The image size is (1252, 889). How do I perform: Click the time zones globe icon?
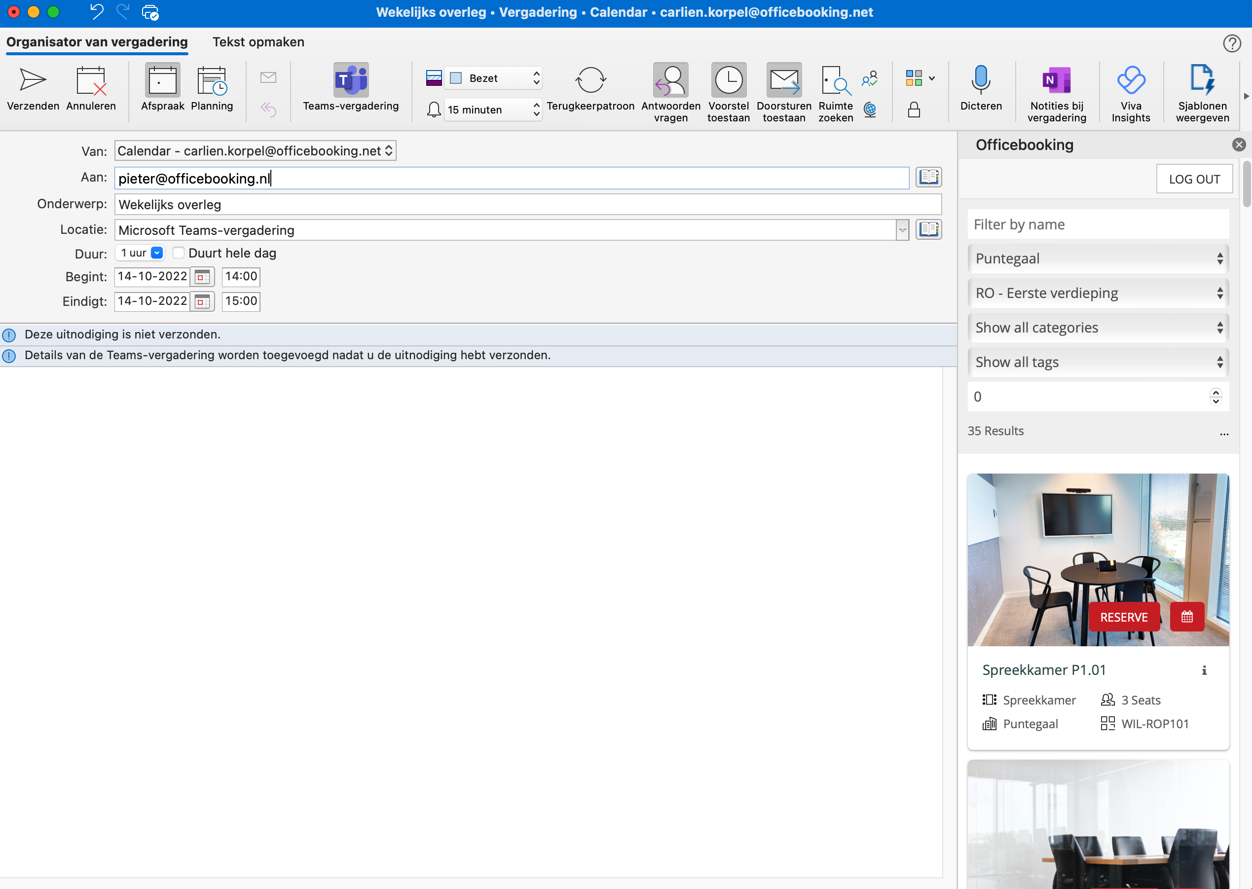(870, 110)
